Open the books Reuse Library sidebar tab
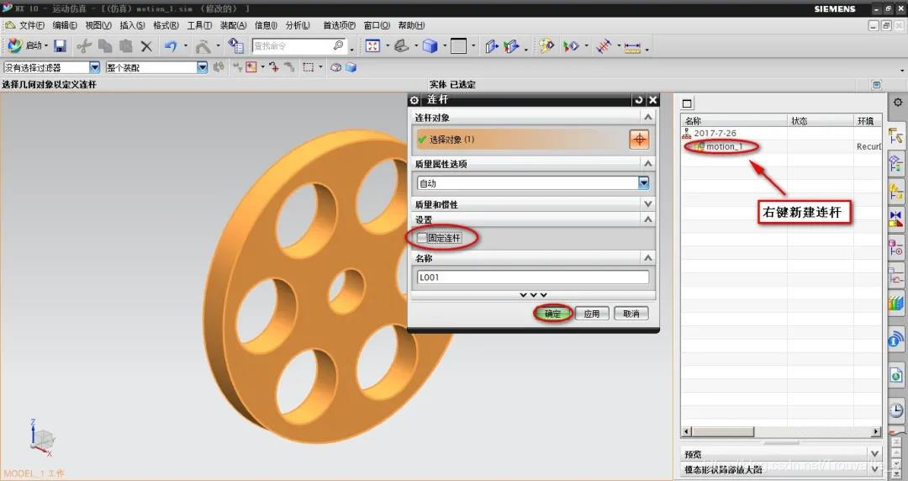The image size is (908, 481). 896,304
